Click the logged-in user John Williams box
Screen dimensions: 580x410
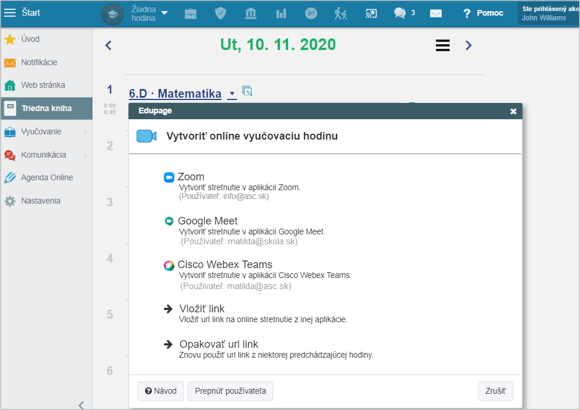pyautogui.click(x=549, y=13)
